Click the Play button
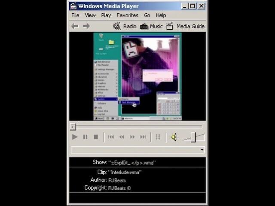This screenshot has height=206, width=275. point(75,137)
